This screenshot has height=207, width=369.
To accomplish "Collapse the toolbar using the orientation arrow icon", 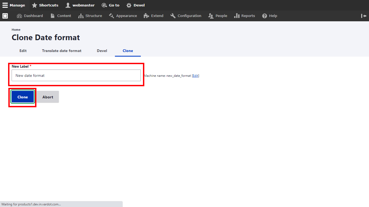I will pyautogui.click(x=364, y=16).
